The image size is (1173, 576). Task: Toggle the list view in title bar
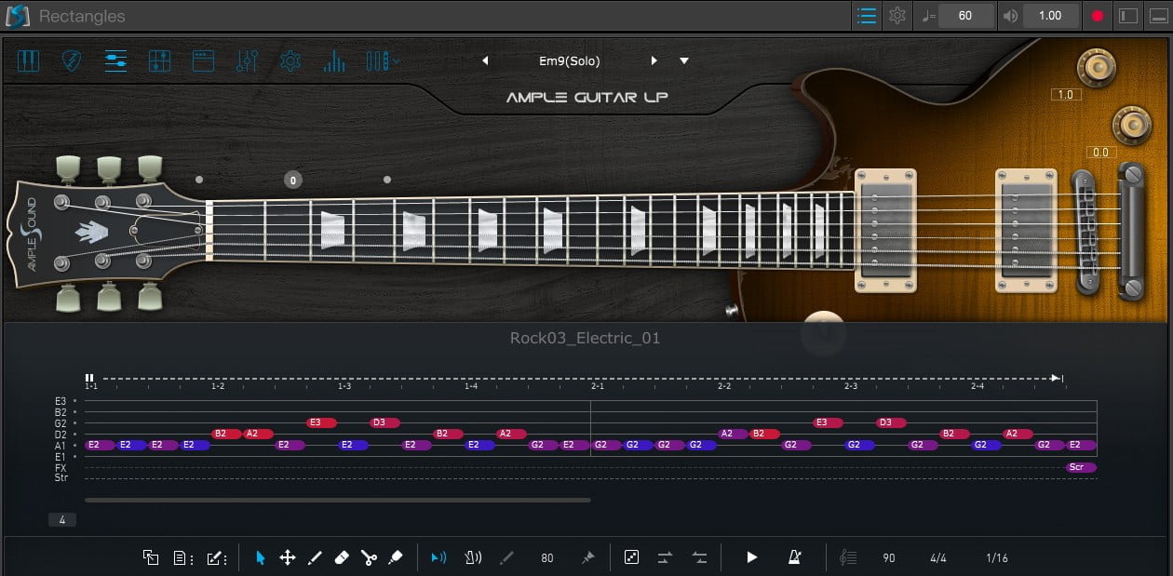867,16
